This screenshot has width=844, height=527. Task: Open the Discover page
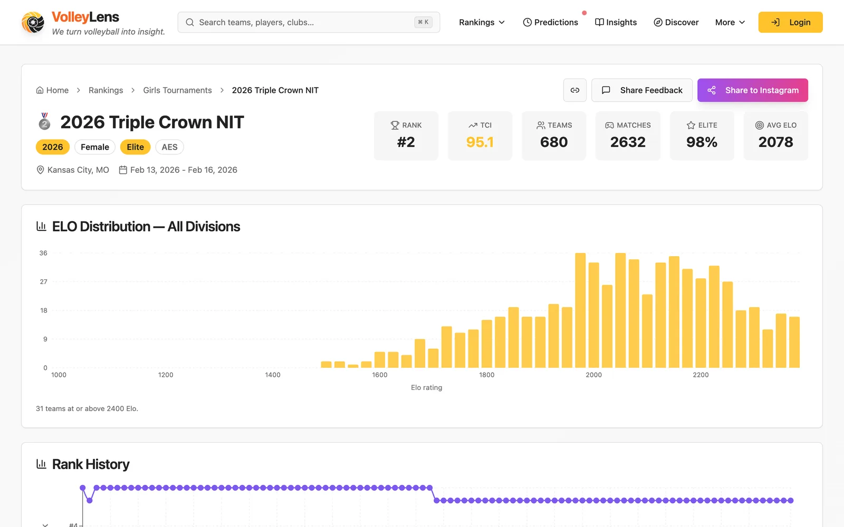click(676, 22)
